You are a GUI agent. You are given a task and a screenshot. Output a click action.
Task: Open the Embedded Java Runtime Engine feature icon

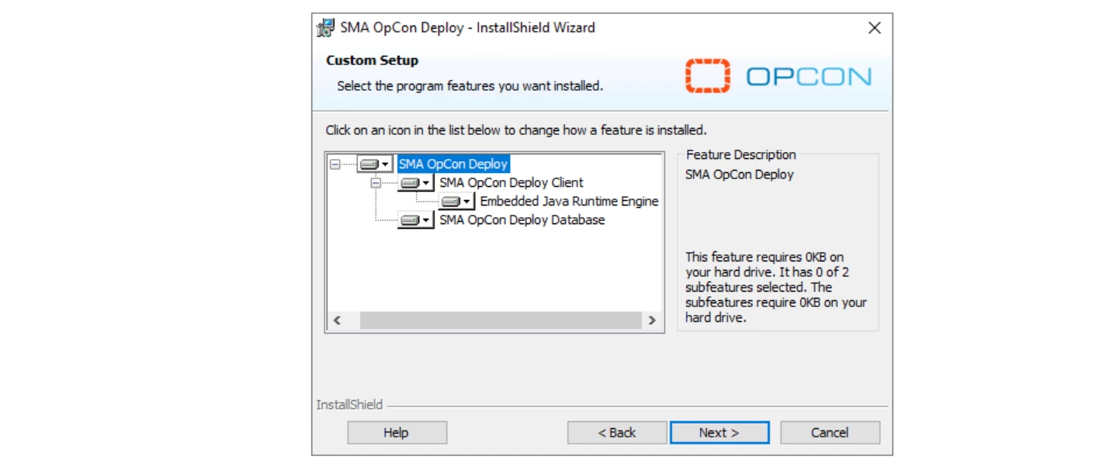456,202
